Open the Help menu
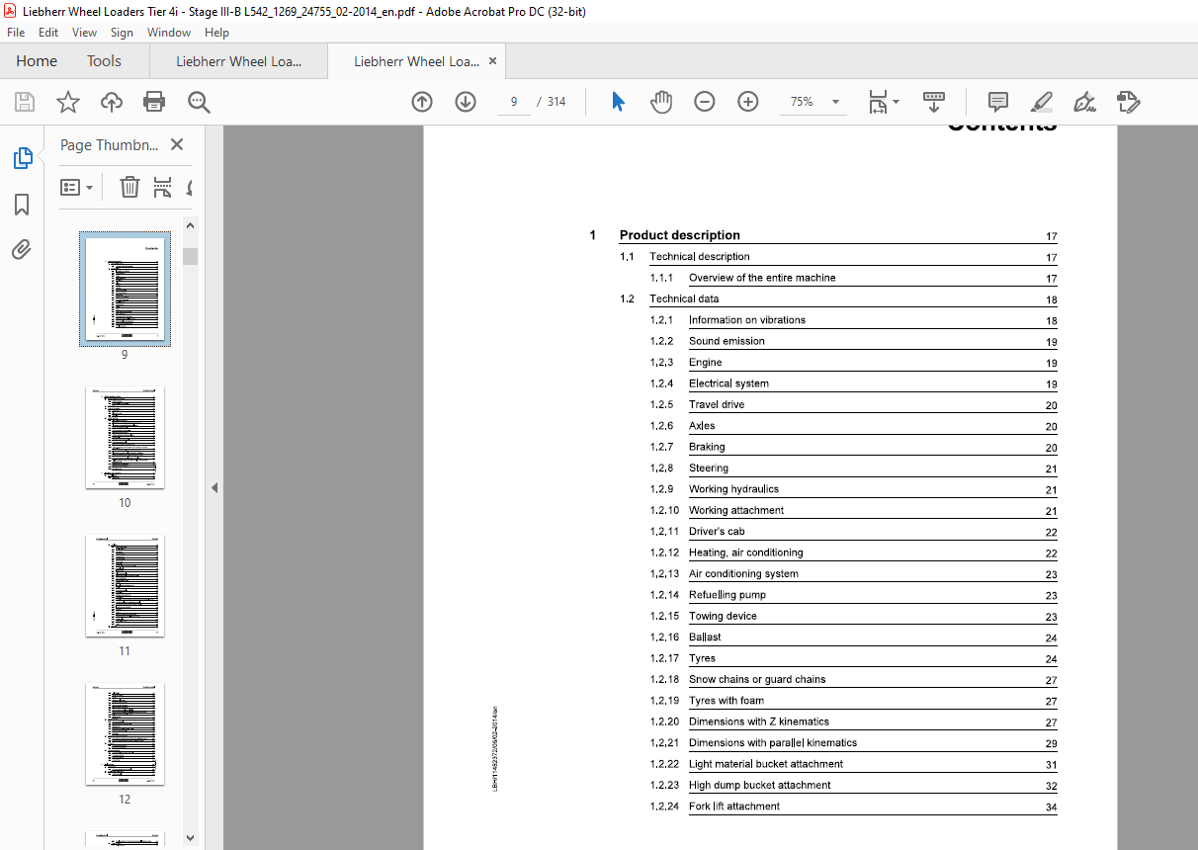 [x=216, y=33]
